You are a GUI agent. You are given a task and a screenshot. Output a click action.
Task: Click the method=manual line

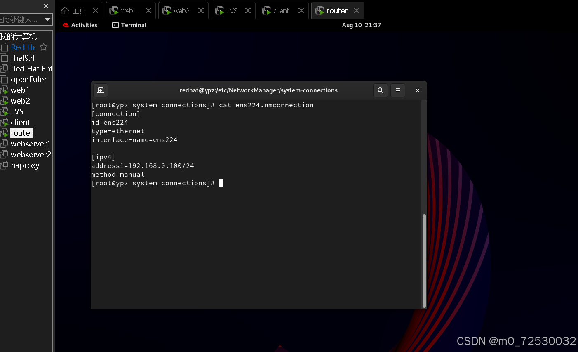118,175
